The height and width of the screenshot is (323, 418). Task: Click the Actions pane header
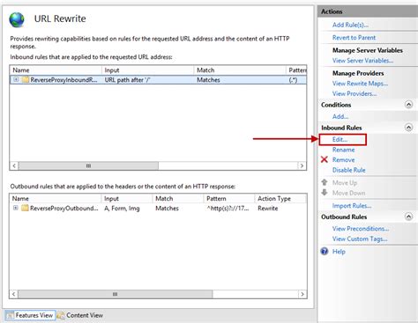(368, 11)
